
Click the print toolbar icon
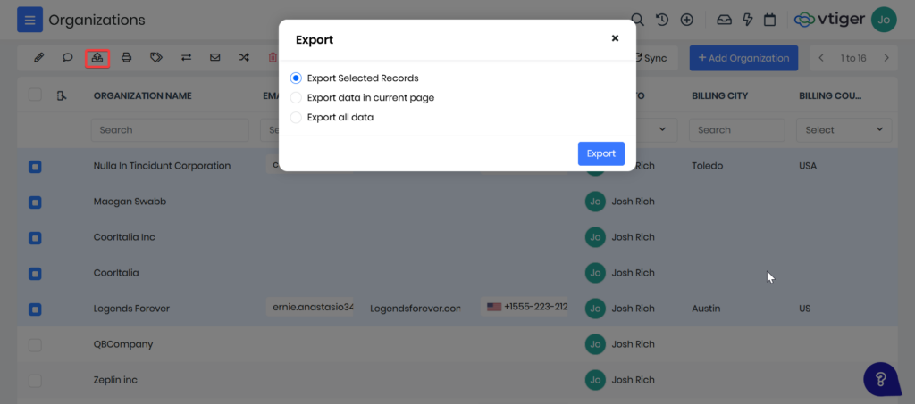pyautogui.click(x=127, y=58)
